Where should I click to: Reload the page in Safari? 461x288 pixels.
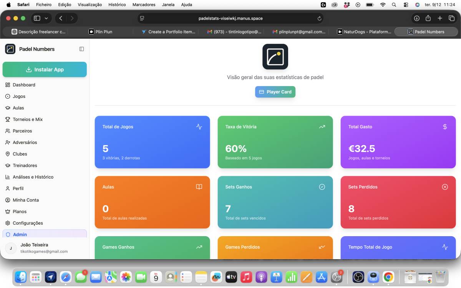(x=319, y=18)
